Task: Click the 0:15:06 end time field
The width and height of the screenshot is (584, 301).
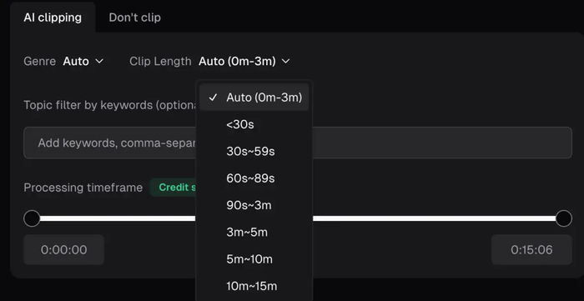Action: (x=531, y=249)
